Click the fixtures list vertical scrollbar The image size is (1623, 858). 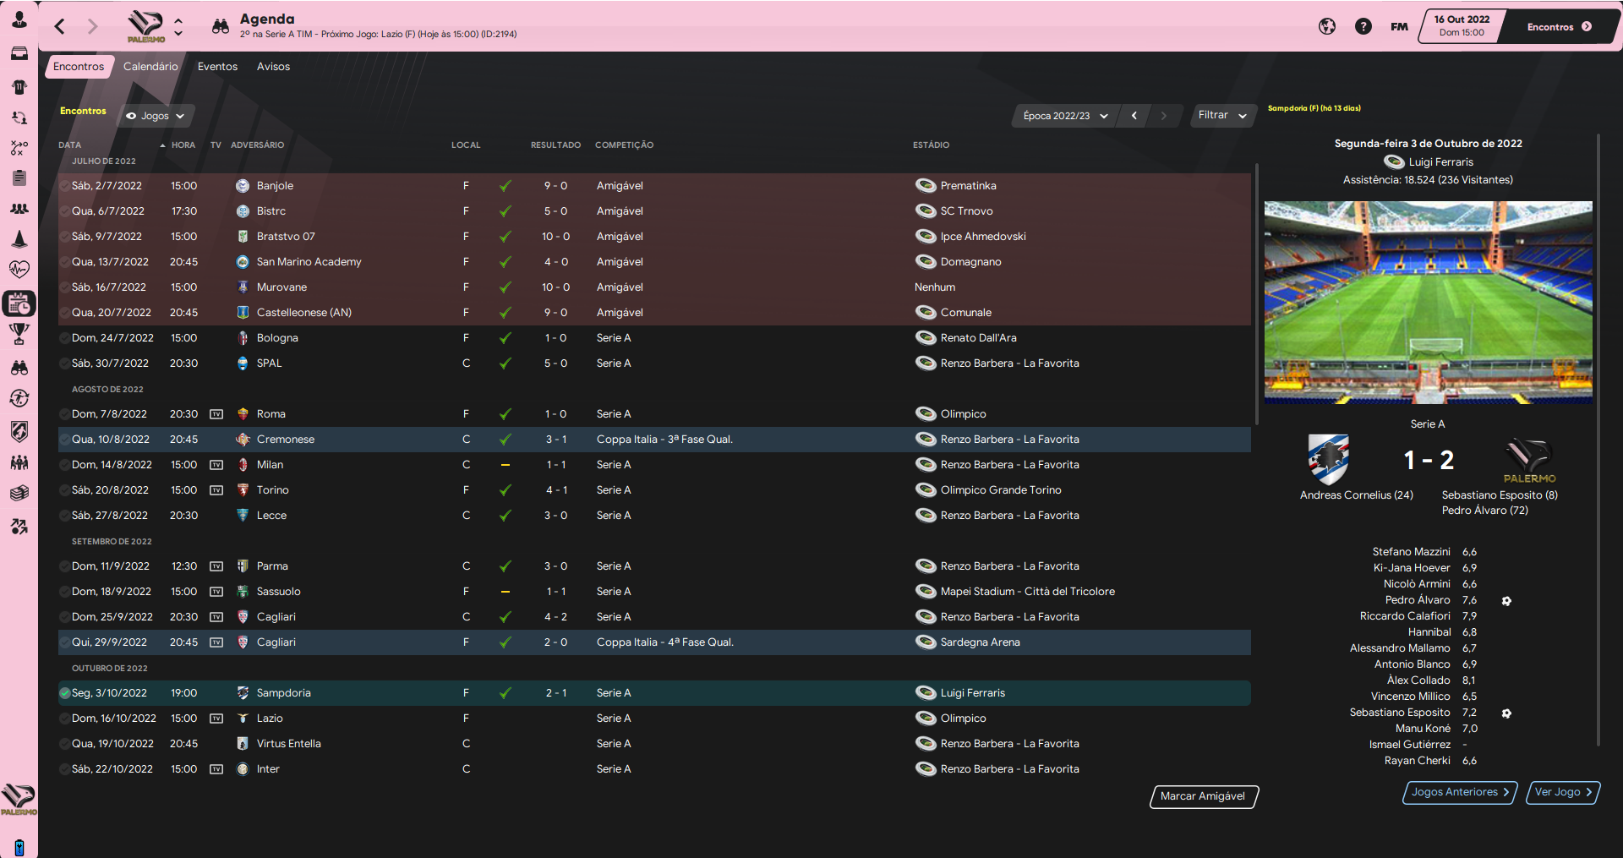point(1256,293)
